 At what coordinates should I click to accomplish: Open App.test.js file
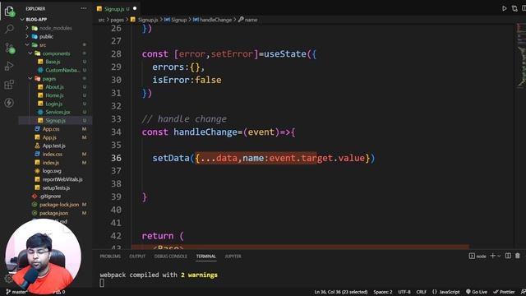(55, 146)
